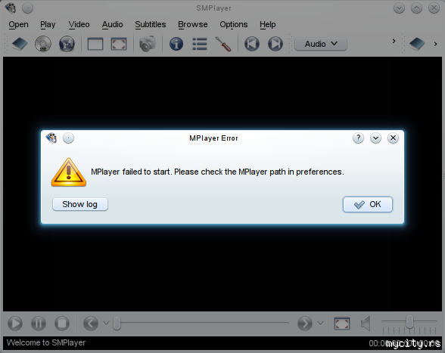Toggle fullscreen in the top toolbar
This screenshot has height=353, width=445.
point(119,44)
